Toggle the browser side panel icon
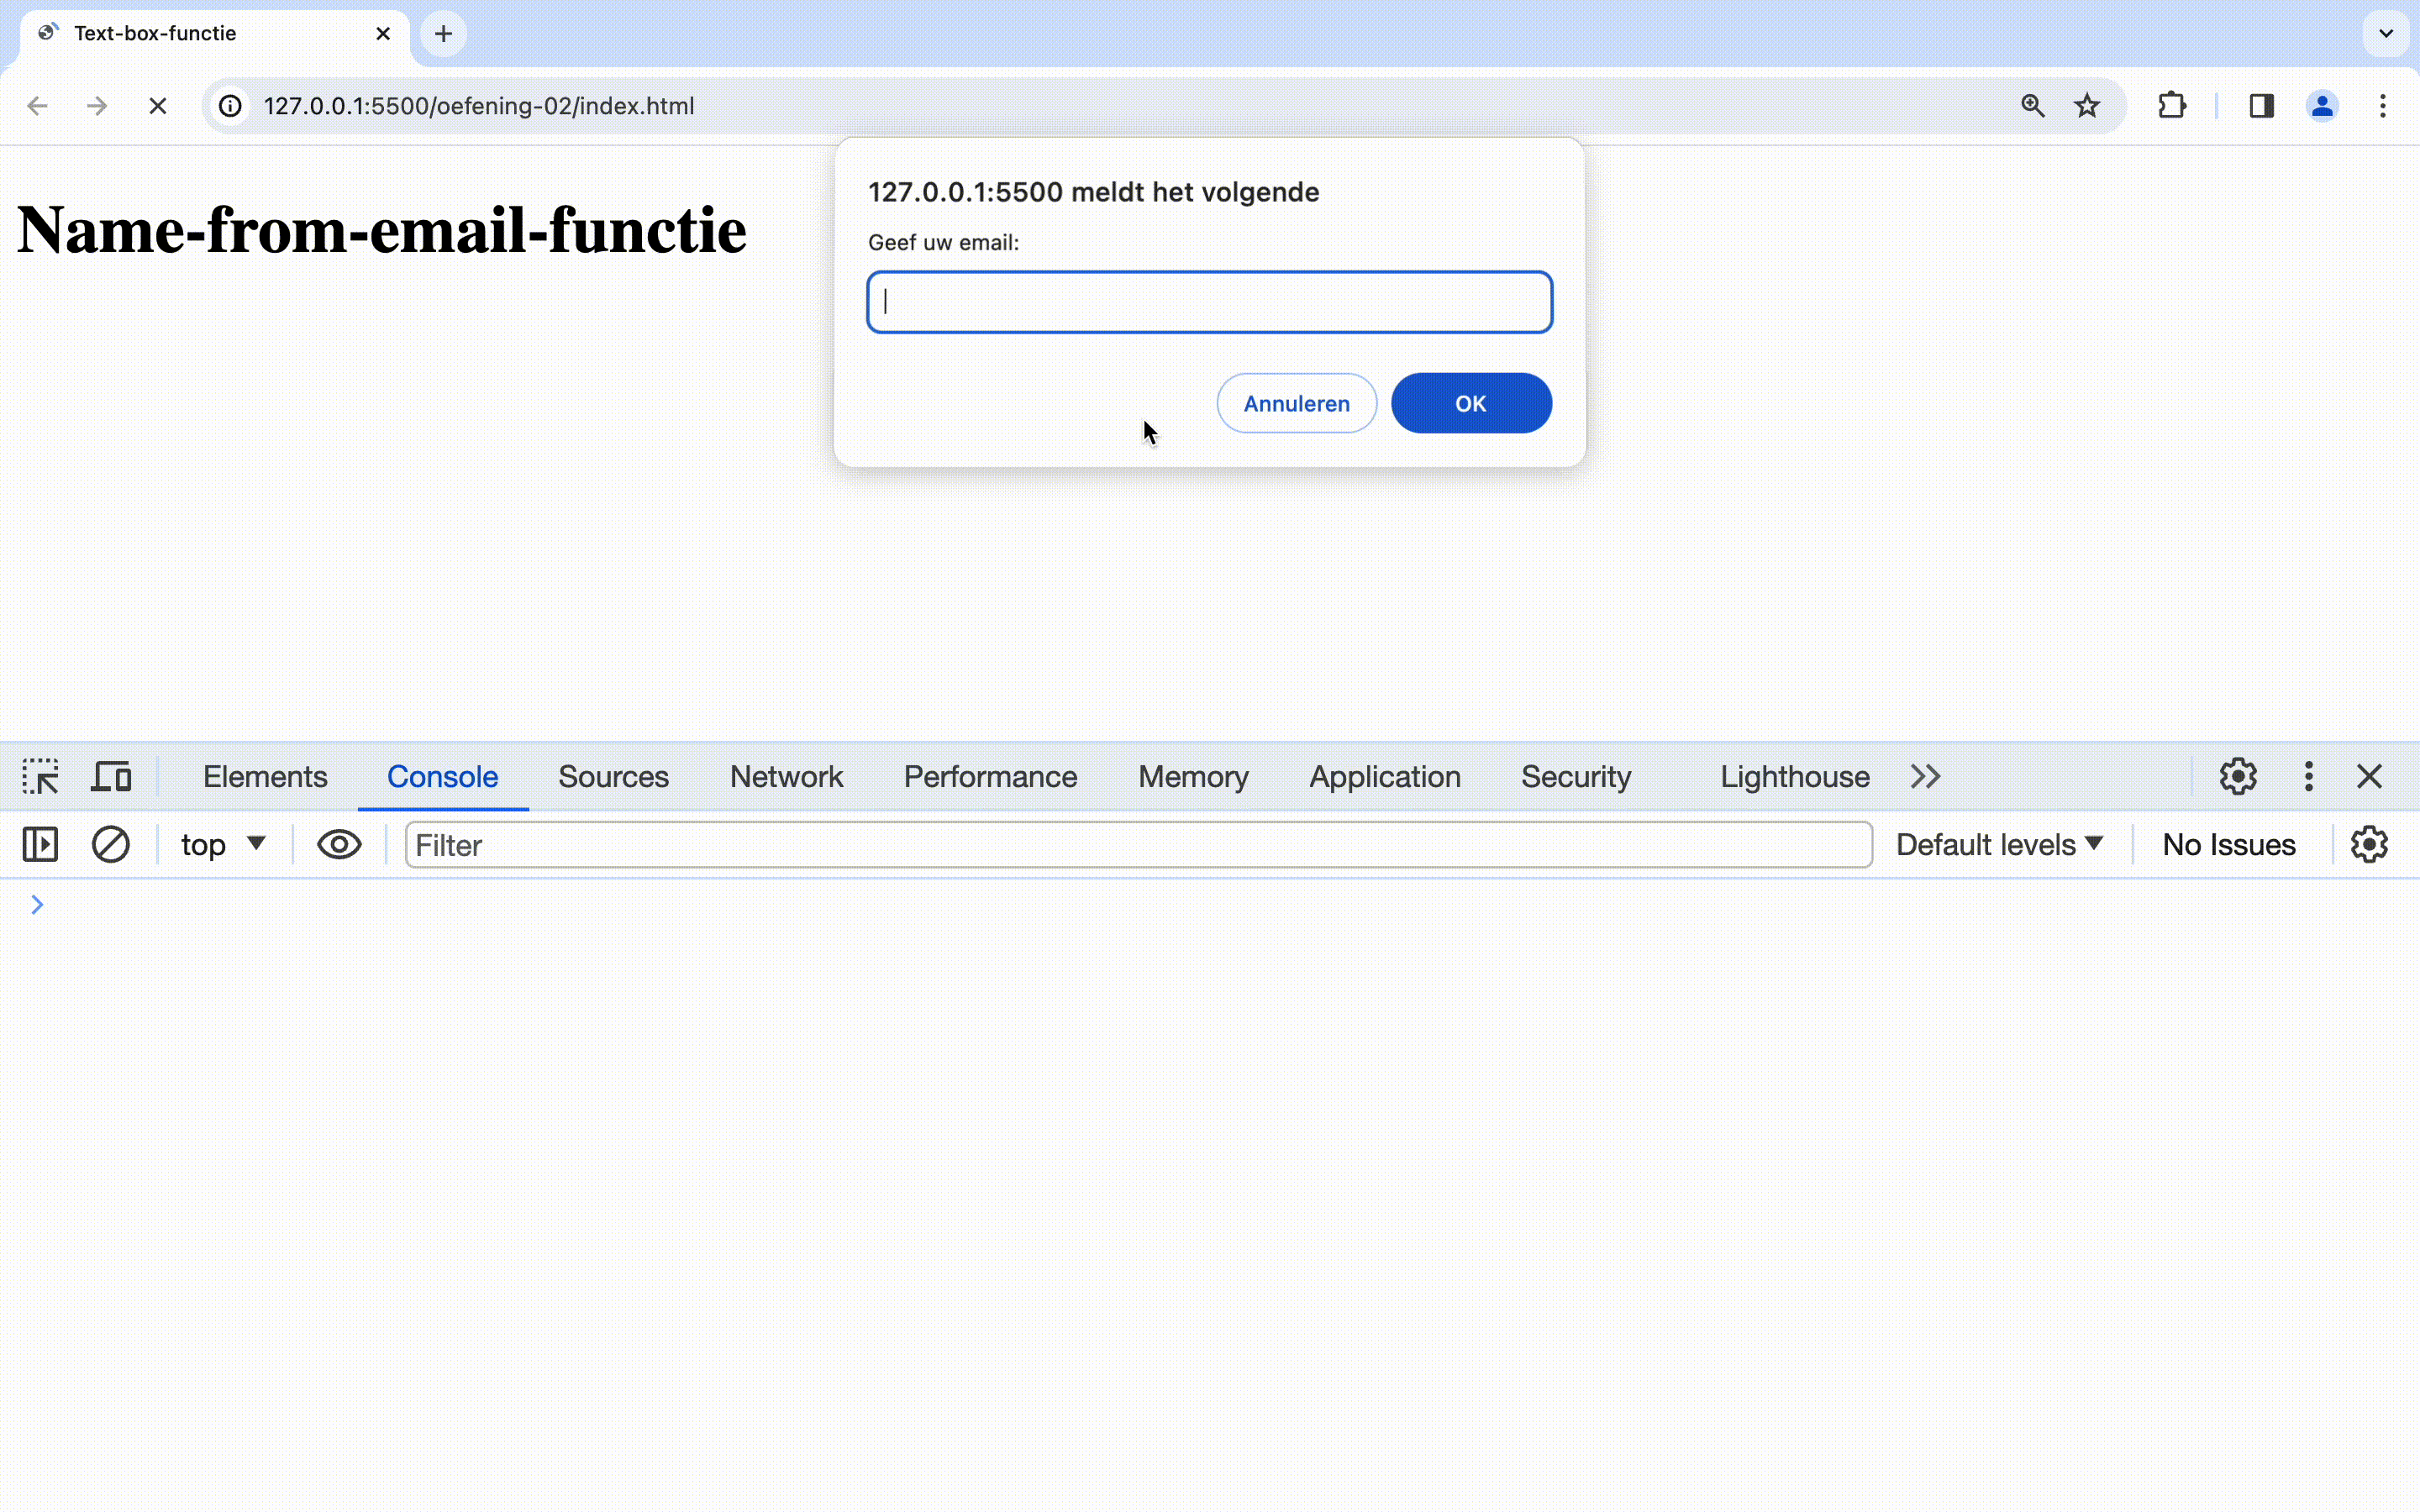This screenshot has height=1512, width=2420. pyautogui.click(x=2261, y=106)
